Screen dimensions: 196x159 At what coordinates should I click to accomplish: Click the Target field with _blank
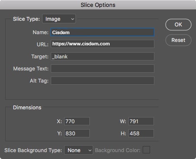pos(102,56)
